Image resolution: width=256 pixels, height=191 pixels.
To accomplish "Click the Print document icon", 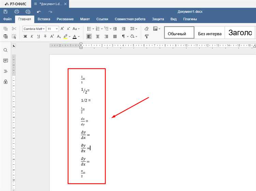I will [x=17, y=12].
